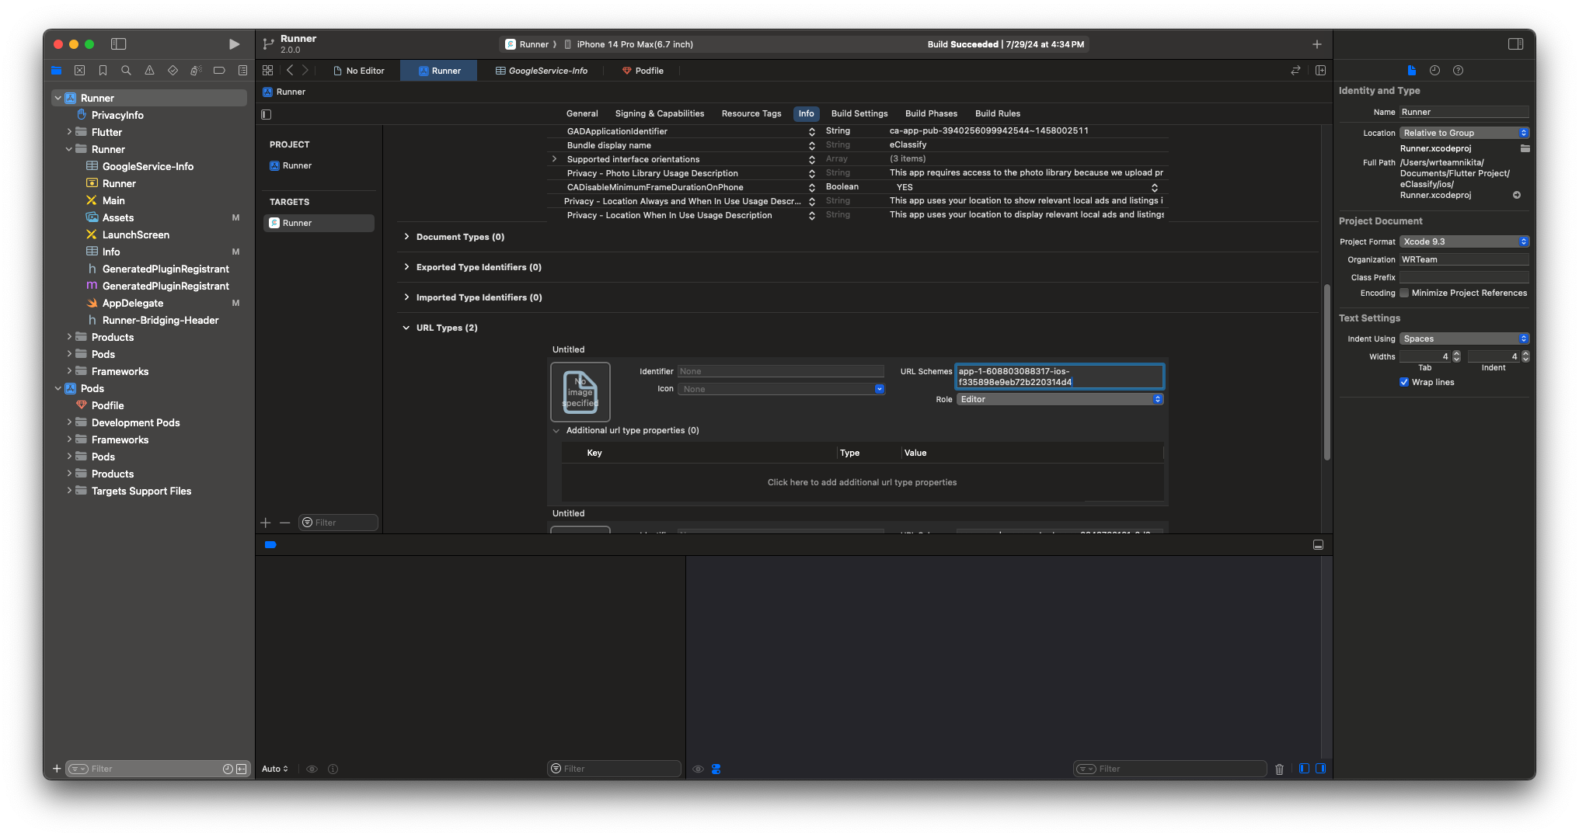The height and width of the screenshot is (837, 1579).
Task: Show the variables view pane toggle
Action: [1304, 769]
